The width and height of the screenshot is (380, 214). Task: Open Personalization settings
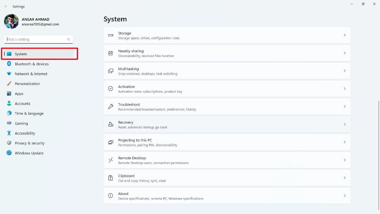coord(27,84)
